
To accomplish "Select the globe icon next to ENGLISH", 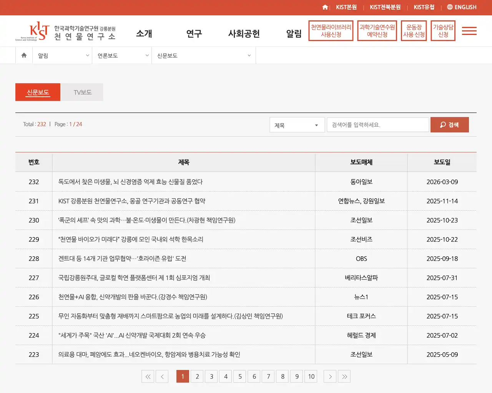I will [x=450, y=7].
